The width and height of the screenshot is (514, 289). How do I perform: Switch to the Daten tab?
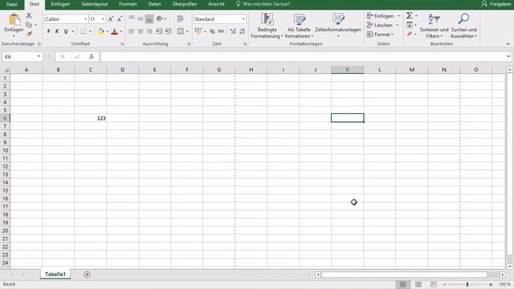(x=154, y=4)
